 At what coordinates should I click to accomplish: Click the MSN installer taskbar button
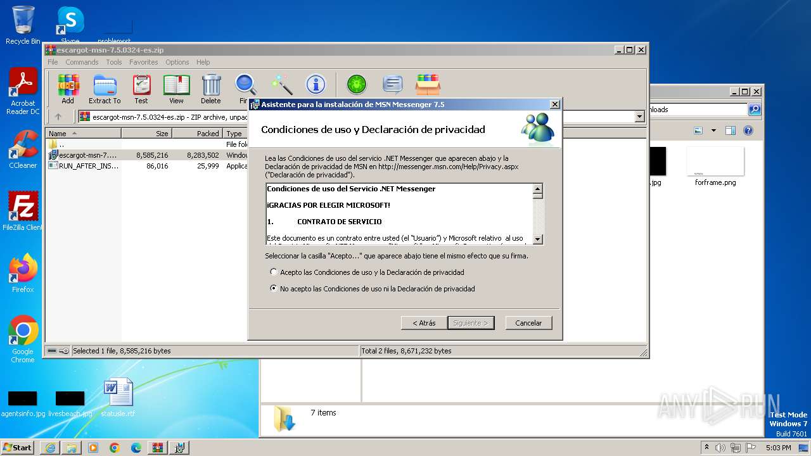[x=179, y=448]
